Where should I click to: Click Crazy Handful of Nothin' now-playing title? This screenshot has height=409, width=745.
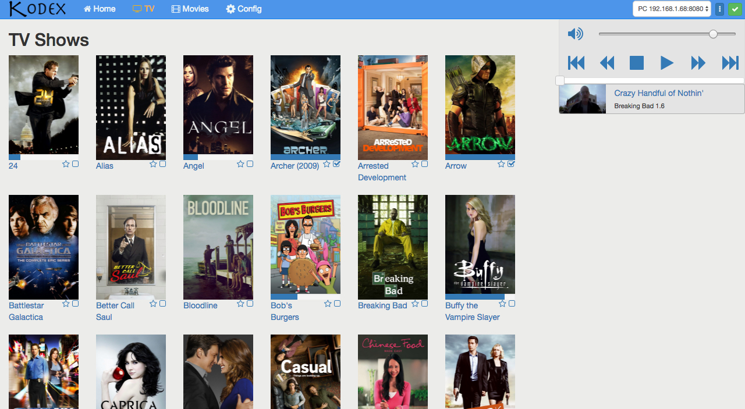[659, 93]
